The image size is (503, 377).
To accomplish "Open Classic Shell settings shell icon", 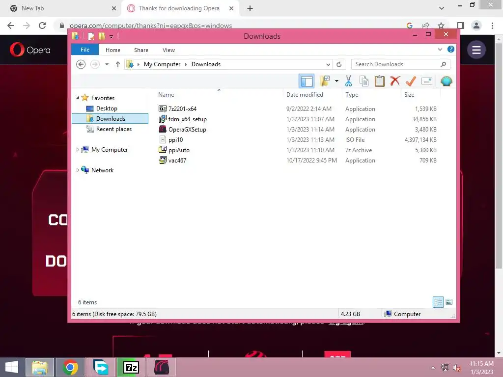I will click(x=446, y=81).
